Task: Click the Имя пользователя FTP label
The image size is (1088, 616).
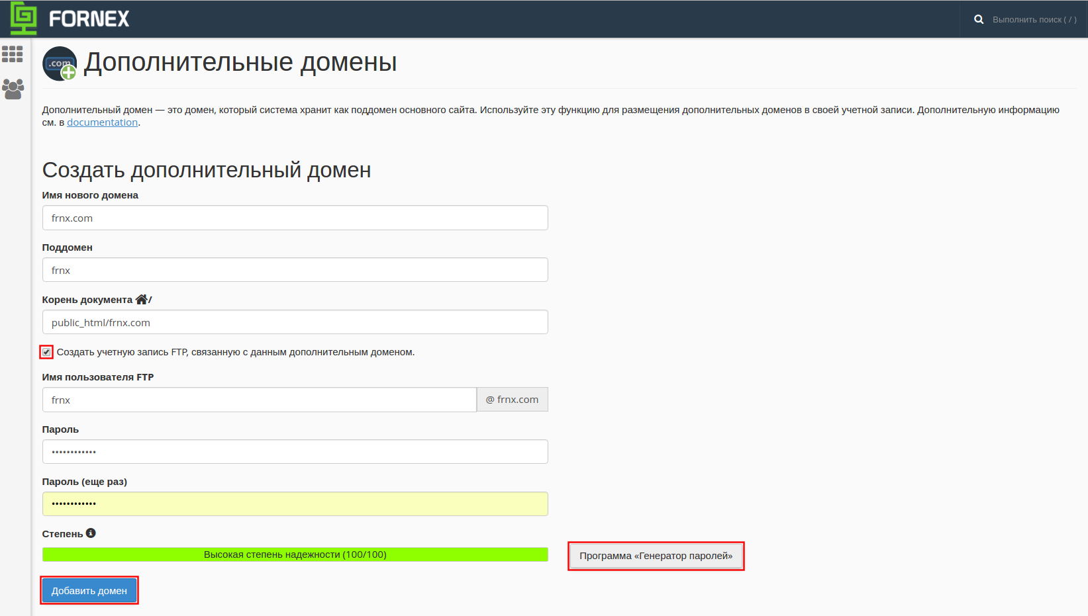Action: 98,377
